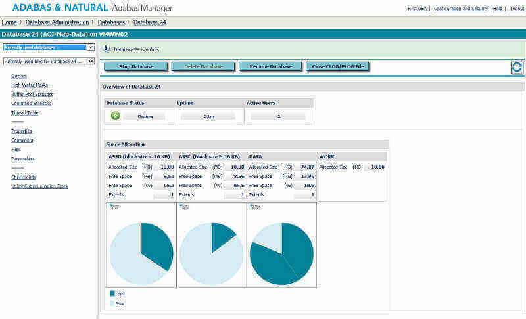
Task: Open Utility Communication Block in sidebar
Action: click(39, 186)
